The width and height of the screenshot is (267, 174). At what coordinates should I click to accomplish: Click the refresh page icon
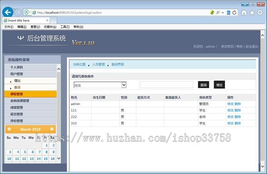[x=234, y=12]
